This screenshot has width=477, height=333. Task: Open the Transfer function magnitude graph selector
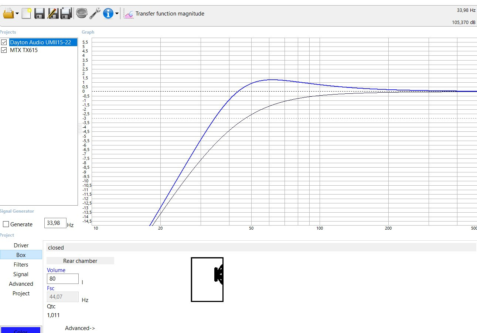(x=164, y=14)
